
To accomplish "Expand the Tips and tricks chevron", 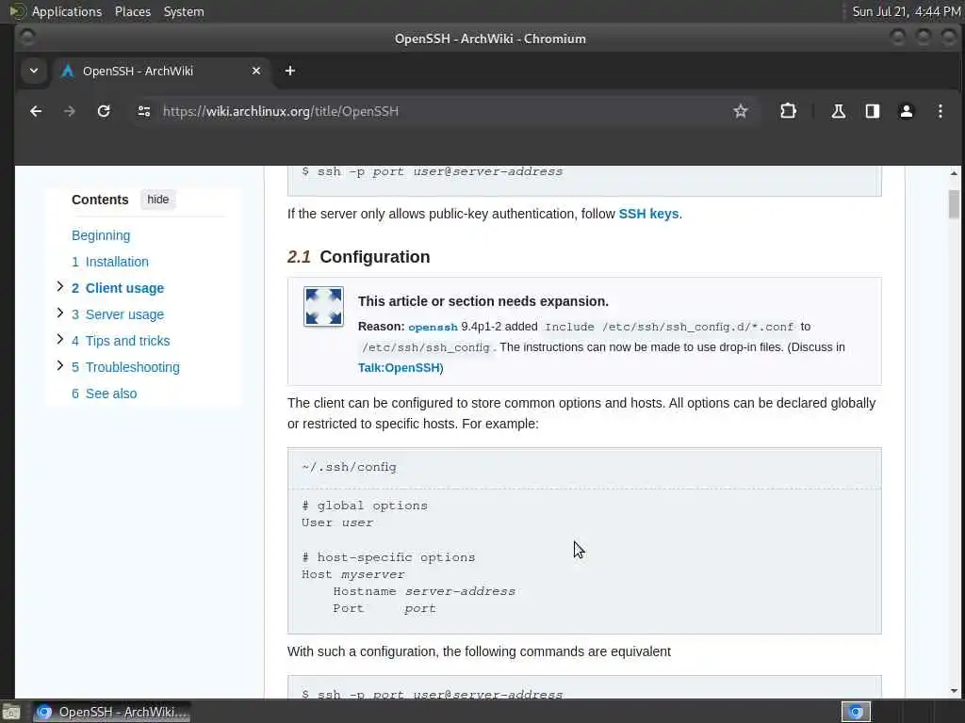I will pyautogui.click(x=59, y=339).
